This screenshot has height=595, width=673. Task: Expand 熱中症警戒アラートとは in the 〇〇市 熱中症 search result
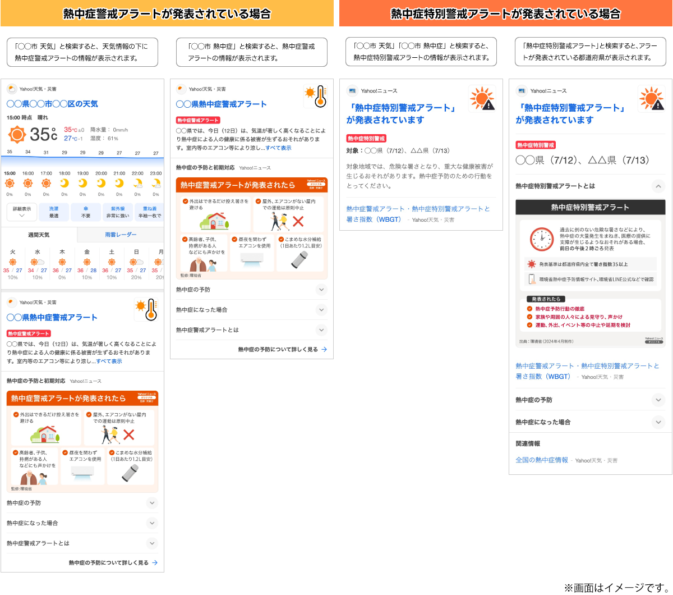click(252, 330)
